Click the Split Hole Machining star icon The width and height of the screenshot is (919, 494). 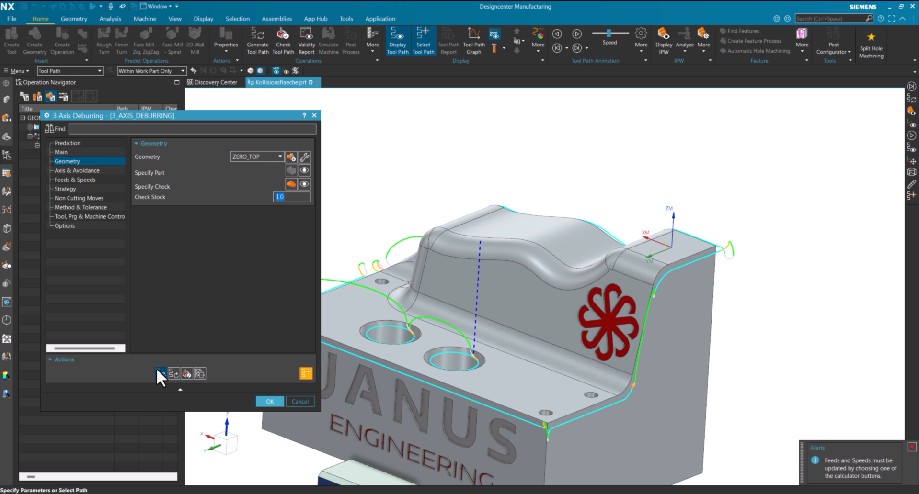pyautogui.click(x=871, y=37)
